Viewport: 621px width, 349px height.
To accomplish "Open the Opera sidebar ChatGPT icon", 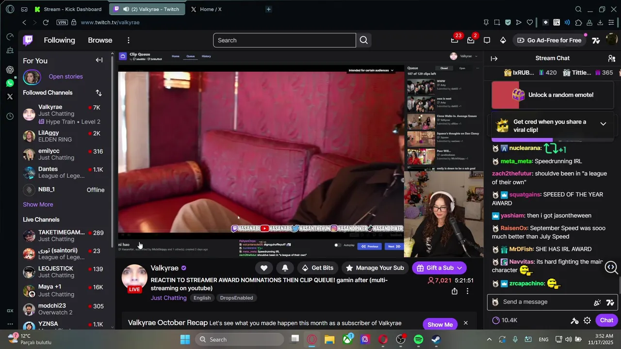I will point(10,70).
